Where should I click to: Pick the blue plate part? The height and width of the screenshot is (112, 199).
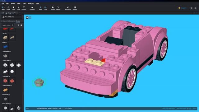[x=5, y=47]
